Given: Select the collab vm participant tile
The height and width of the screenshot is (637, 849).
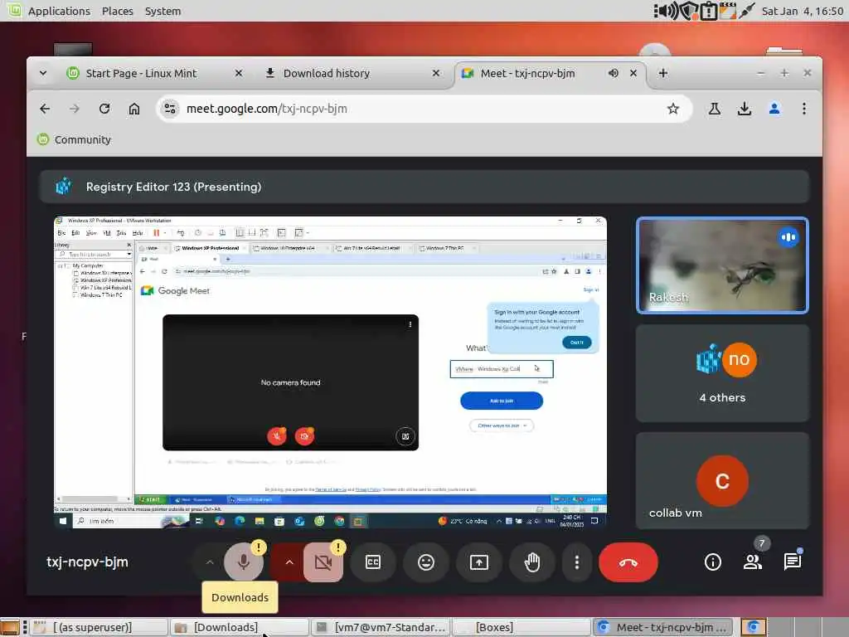Looking at the screenshot, I should coord(722,480).
